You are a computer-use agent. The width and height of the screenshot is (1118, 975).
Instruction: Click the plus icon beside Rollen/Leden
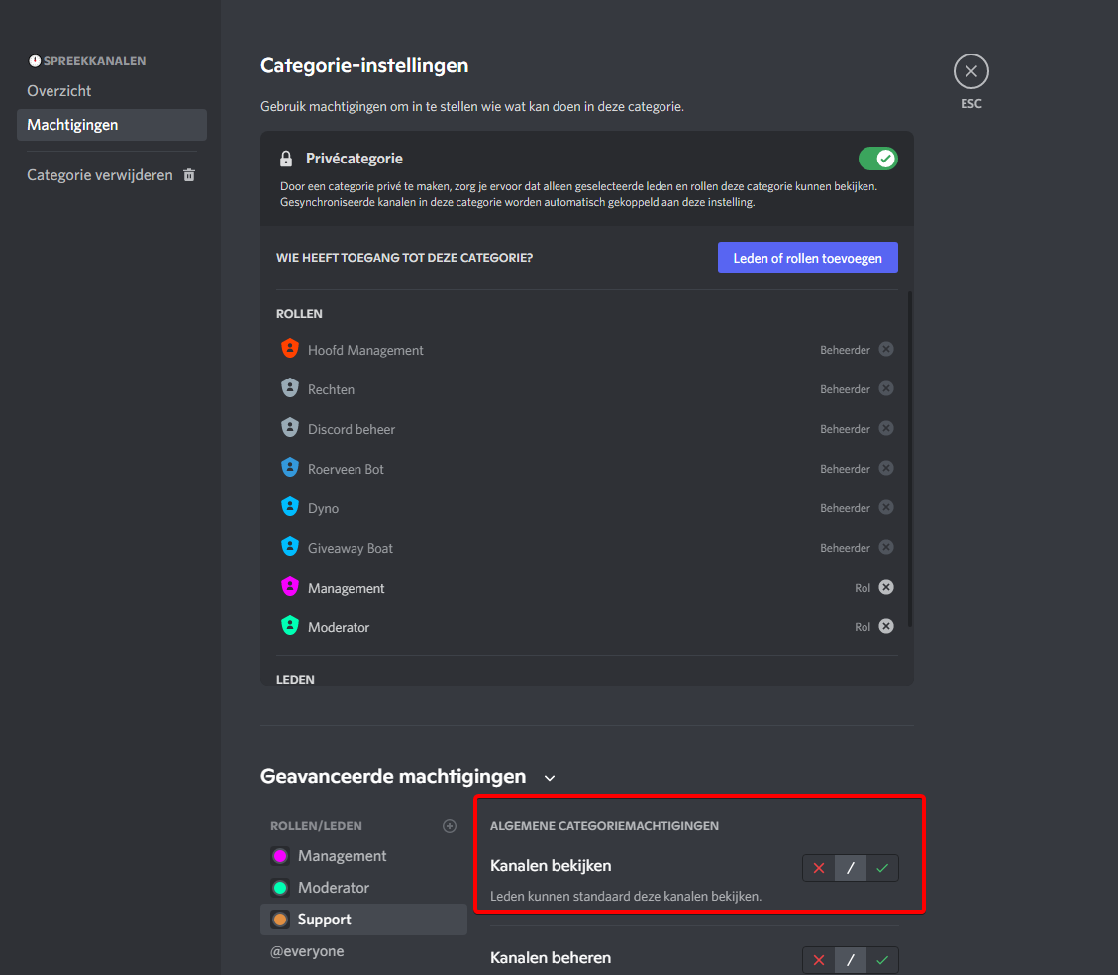point(450,826)
